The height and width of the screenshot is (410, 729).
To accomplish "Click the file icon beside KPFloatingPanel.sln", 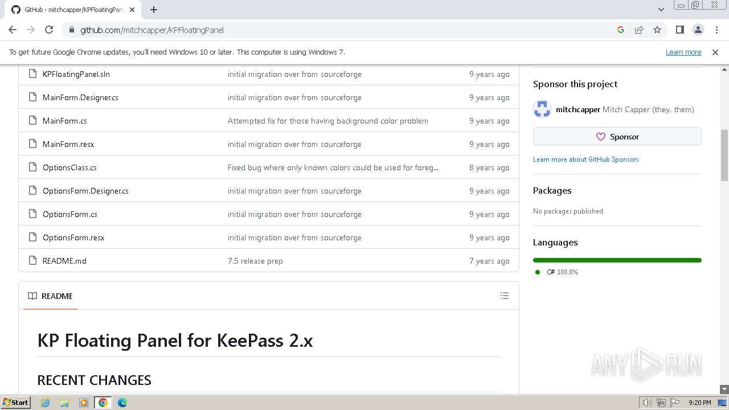I will tap(33, 74).
